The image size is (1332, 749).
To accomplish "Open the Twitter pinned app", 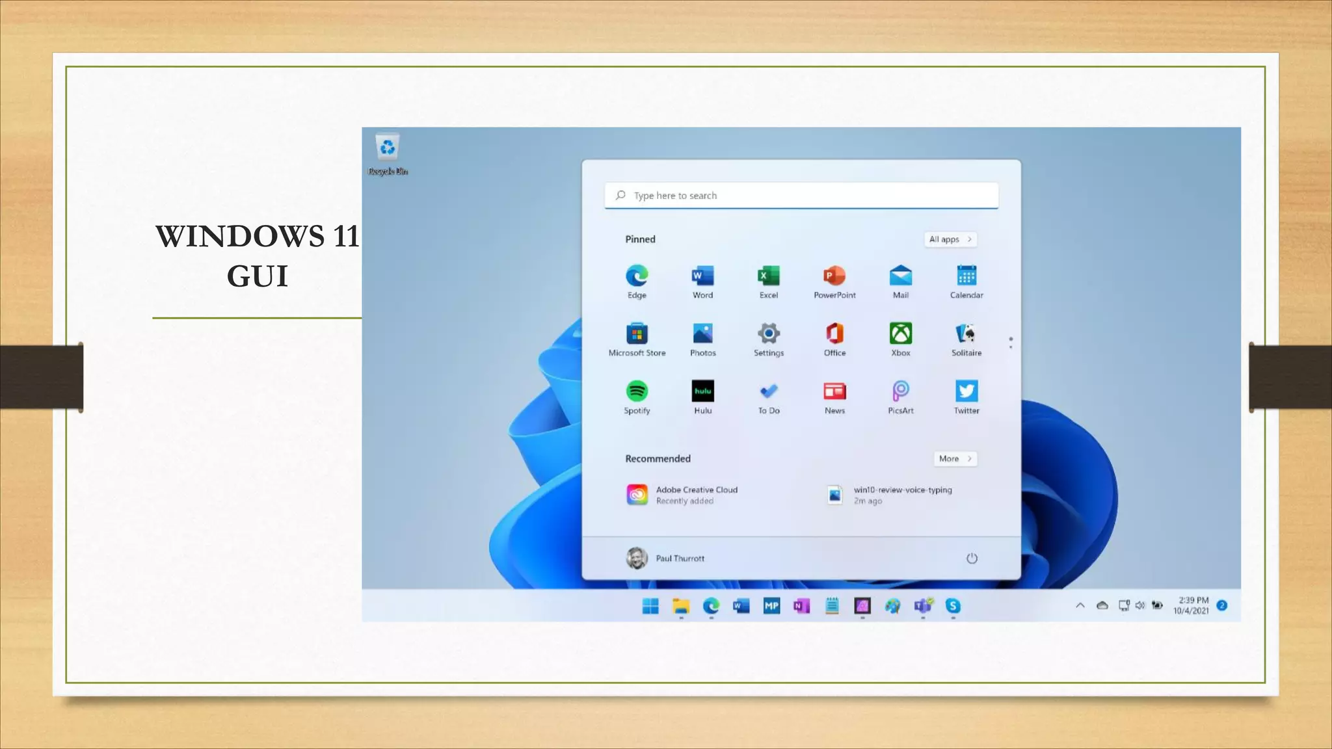I will click(x=966, y=397).
